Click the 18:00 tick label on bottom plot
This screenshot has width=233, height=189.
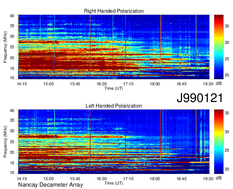155,179
